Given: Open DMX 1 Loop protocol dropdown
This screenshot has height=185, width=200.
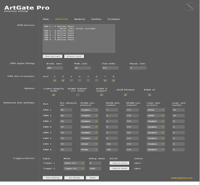Looking at the screenshot, I should point(156,110).
